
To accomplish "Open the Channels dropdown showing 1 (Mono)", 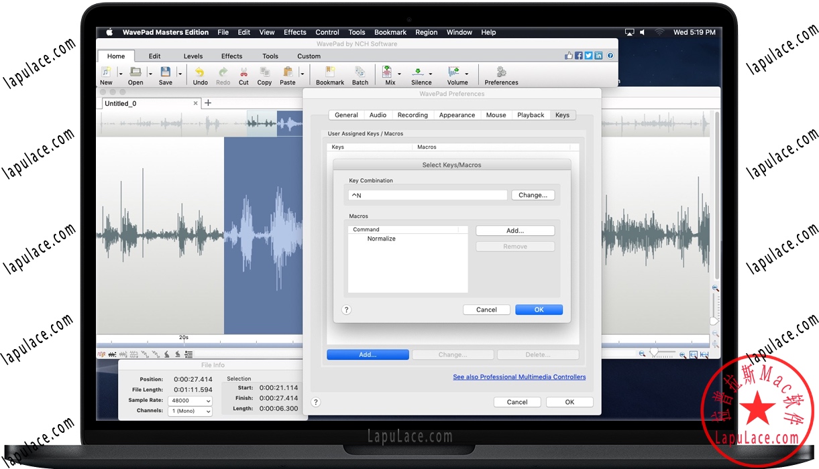I will [190, 410].
